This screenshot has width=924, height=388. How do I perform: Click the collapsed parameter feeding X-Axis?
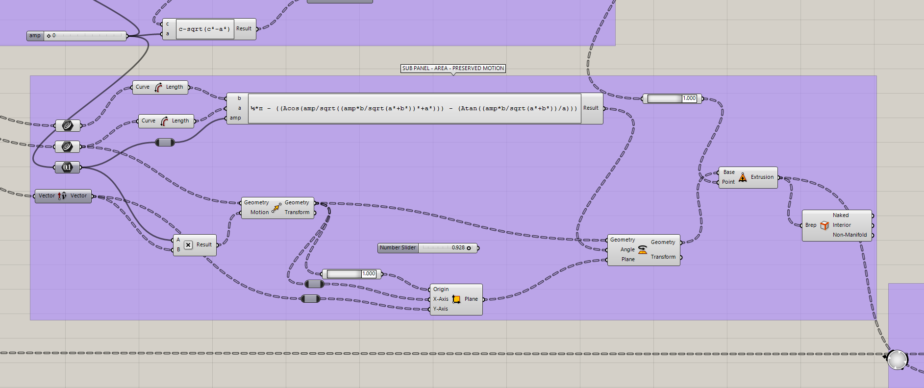(314, 284)
